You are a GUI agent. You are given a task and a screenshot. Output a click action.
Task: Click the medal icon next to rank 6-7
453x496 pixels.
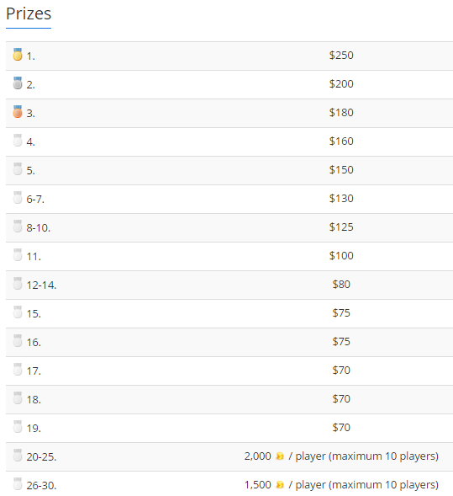(18, 198)
